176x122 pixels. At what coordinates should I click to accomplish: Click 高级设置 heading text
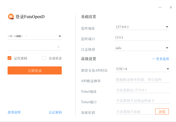89,59
